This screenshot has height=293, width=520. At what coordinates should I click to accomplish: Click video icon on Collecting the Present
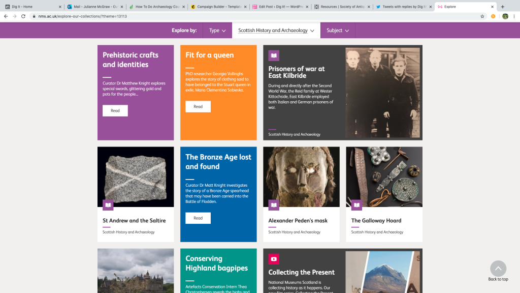click(274, 259)
